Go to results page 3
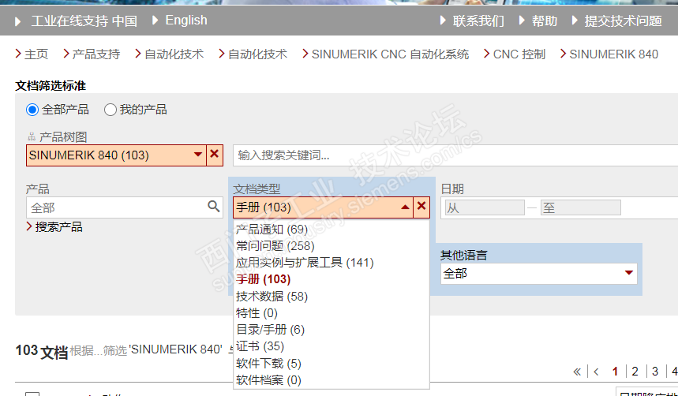678x396 pixels. pyautogui.click(x=655, y=372)
